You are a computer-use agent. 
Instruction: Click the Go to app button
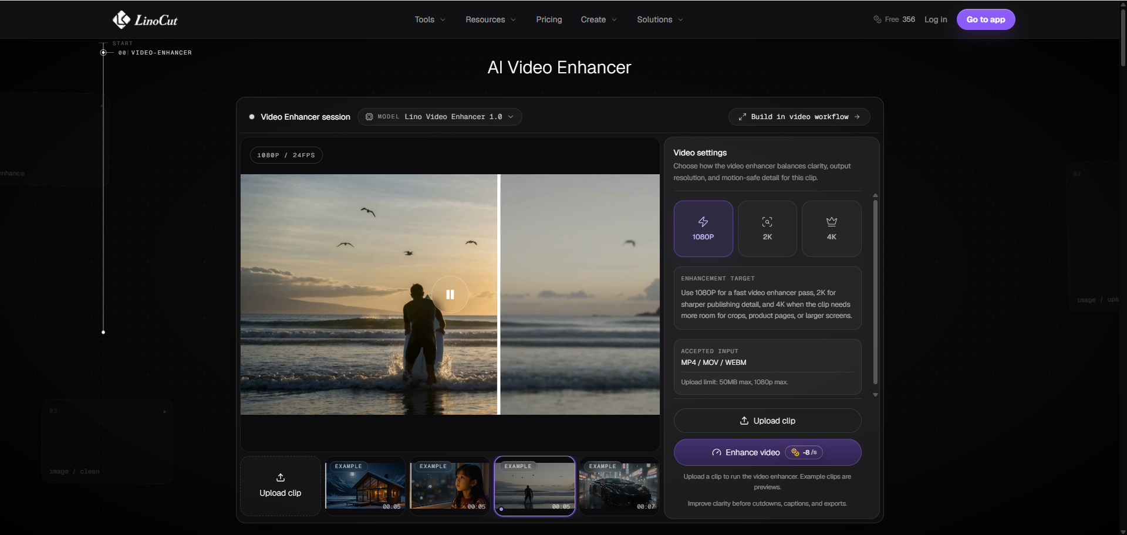(986, 19)
